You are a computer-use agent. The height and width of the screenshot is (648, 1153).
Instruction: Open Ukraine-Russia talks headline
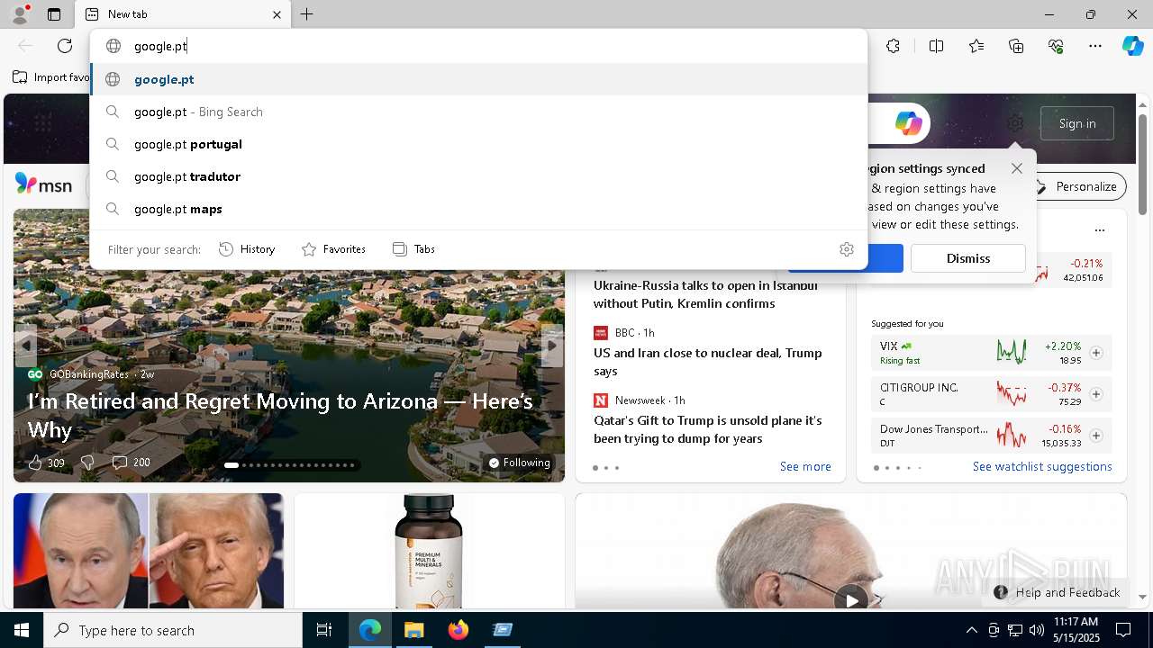(x=705, y=294)
